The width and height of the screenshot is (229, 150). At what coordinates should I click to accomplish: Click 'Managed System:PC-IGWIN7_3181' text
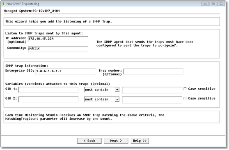coord(32,11)
